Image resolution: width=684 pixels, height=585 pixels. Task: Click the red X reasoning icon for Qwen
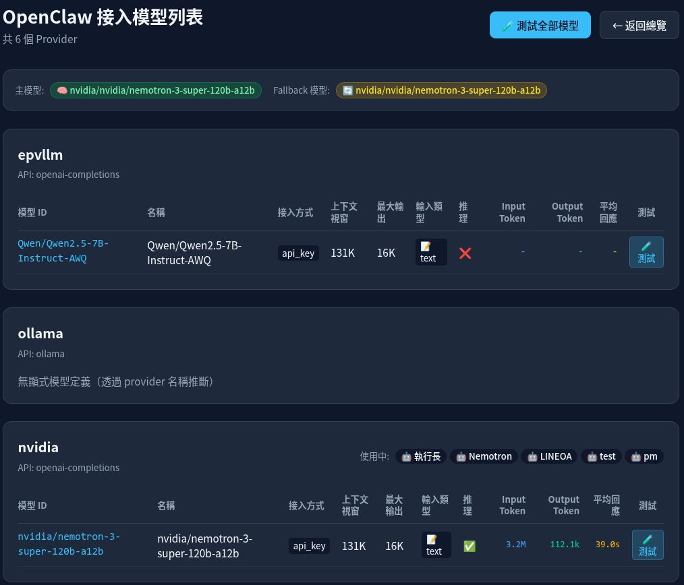click(465, 253)
